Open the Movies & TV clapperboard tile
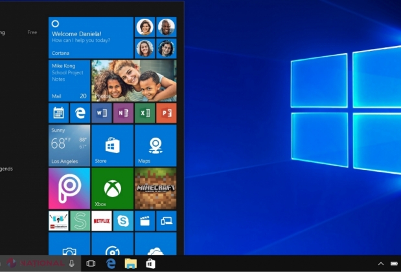401x272 pixels. coord(144,221)
